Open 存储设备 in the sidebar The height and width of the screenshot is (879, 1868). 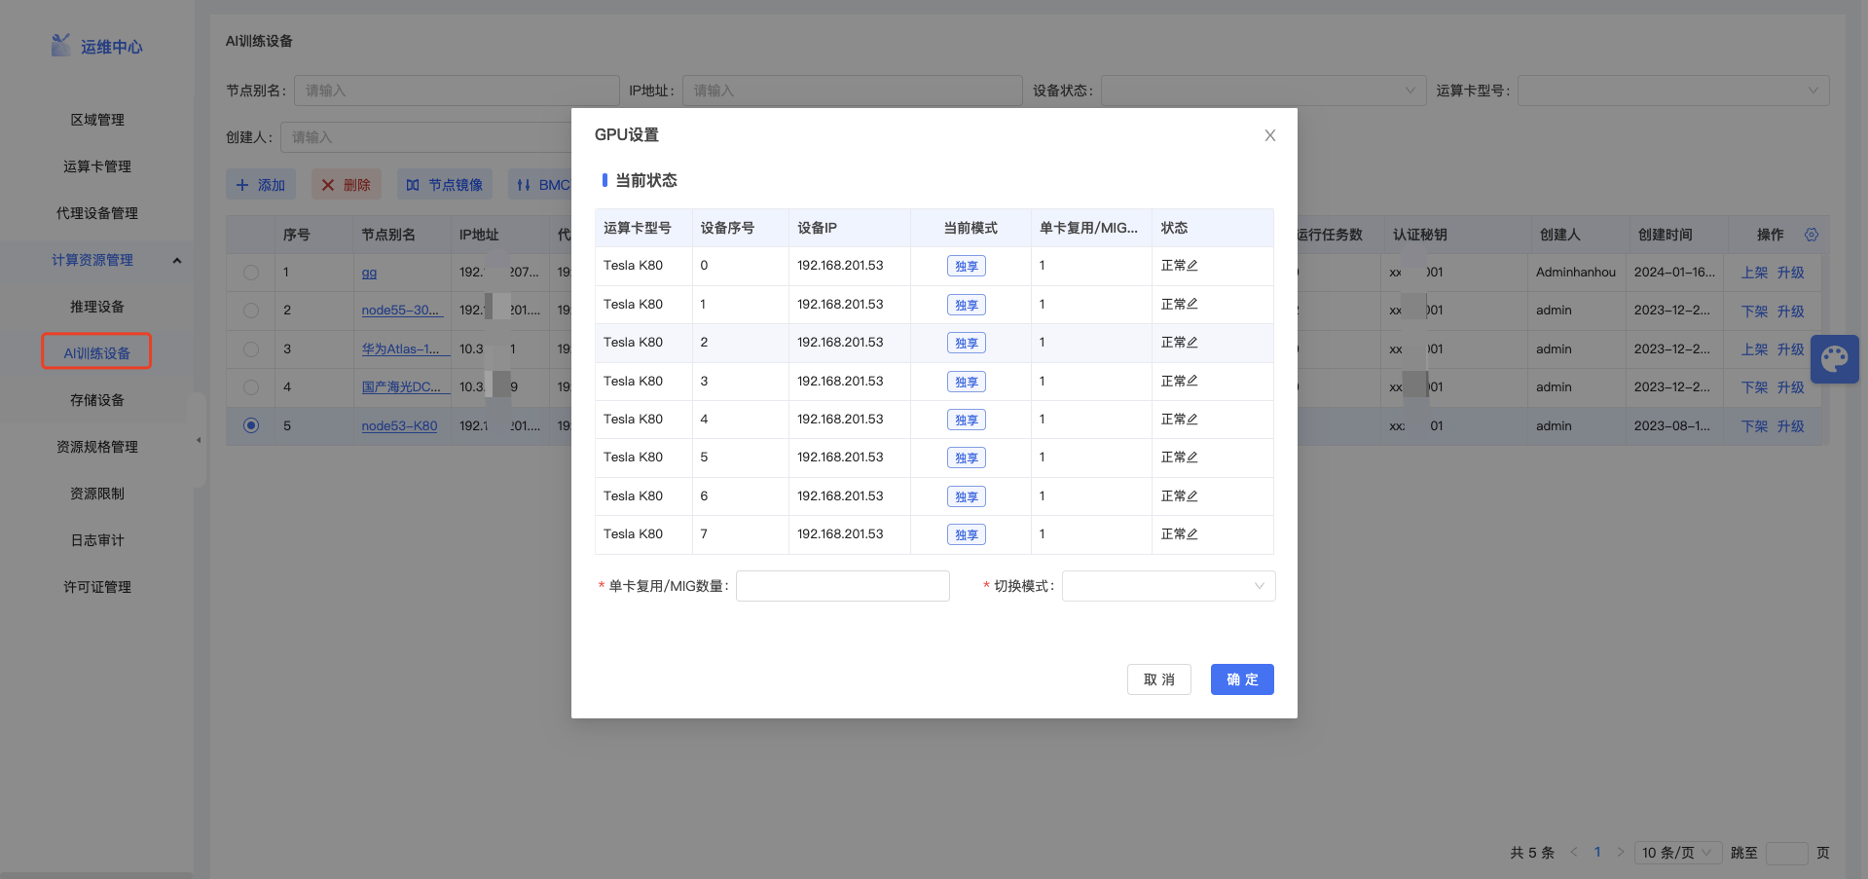[97, 400]
